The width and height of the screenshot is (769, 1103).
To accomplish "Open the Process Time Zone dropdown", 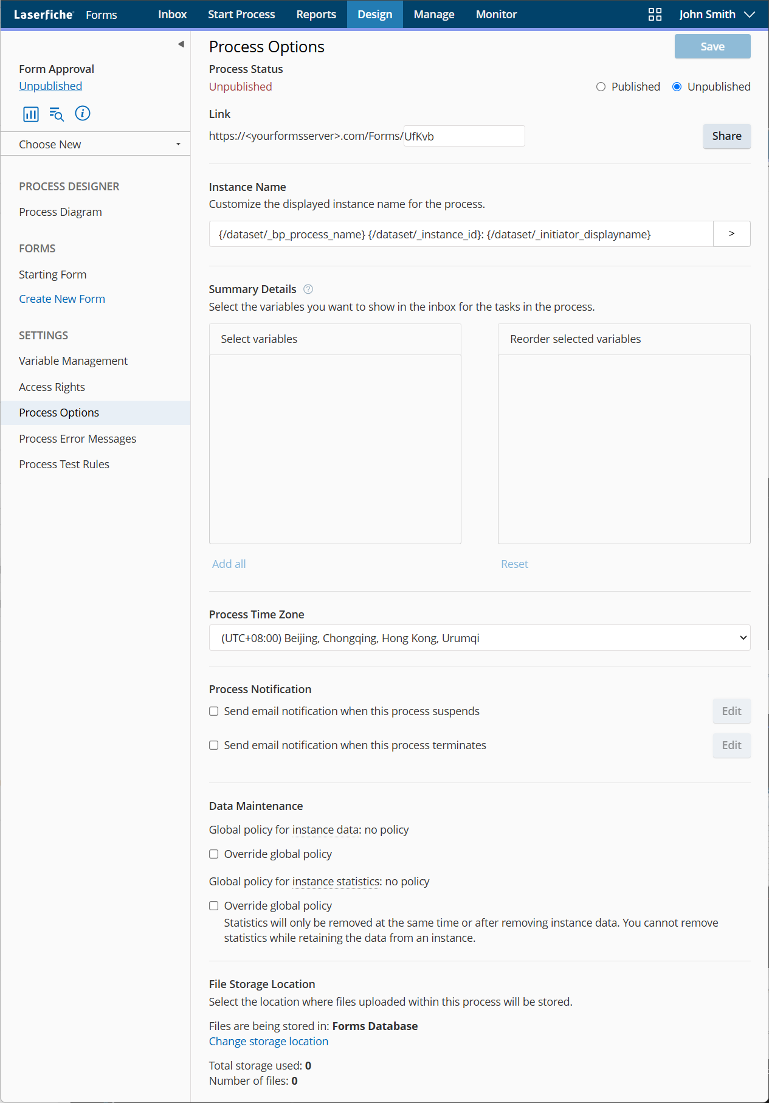I will pos(479,638).
